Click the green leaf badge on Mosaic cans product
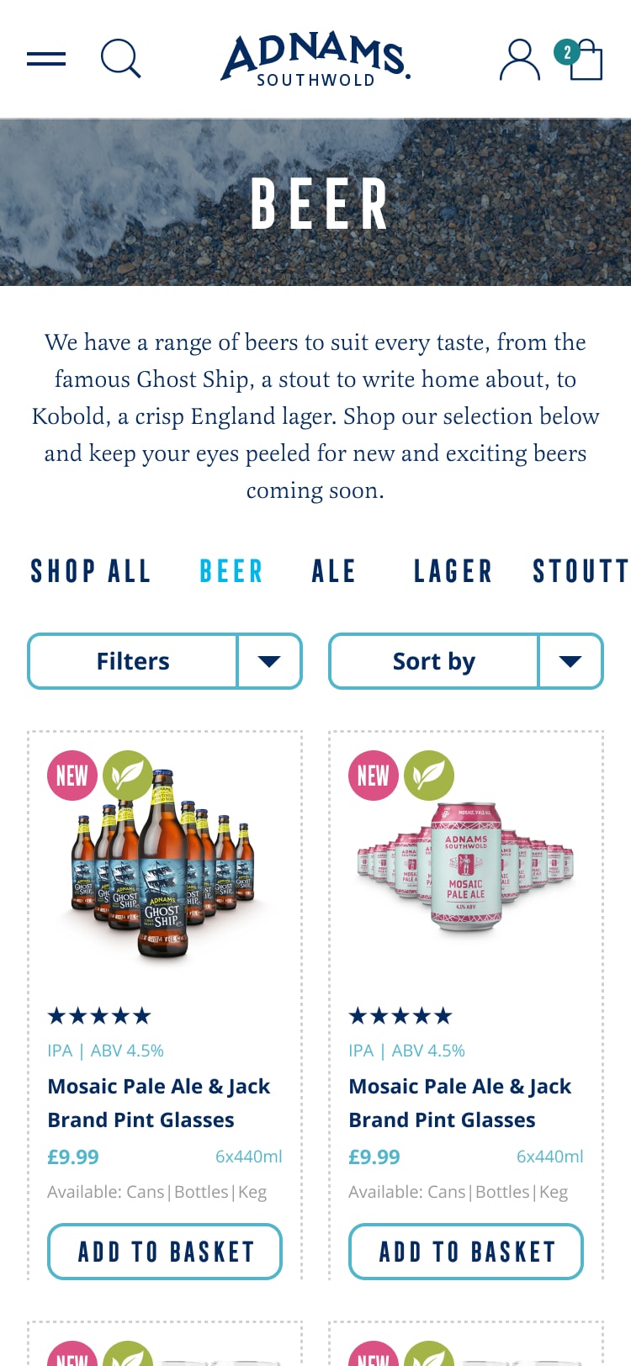Image resolution: width=631 pixels, height=1366 pixels. (429, 775)
